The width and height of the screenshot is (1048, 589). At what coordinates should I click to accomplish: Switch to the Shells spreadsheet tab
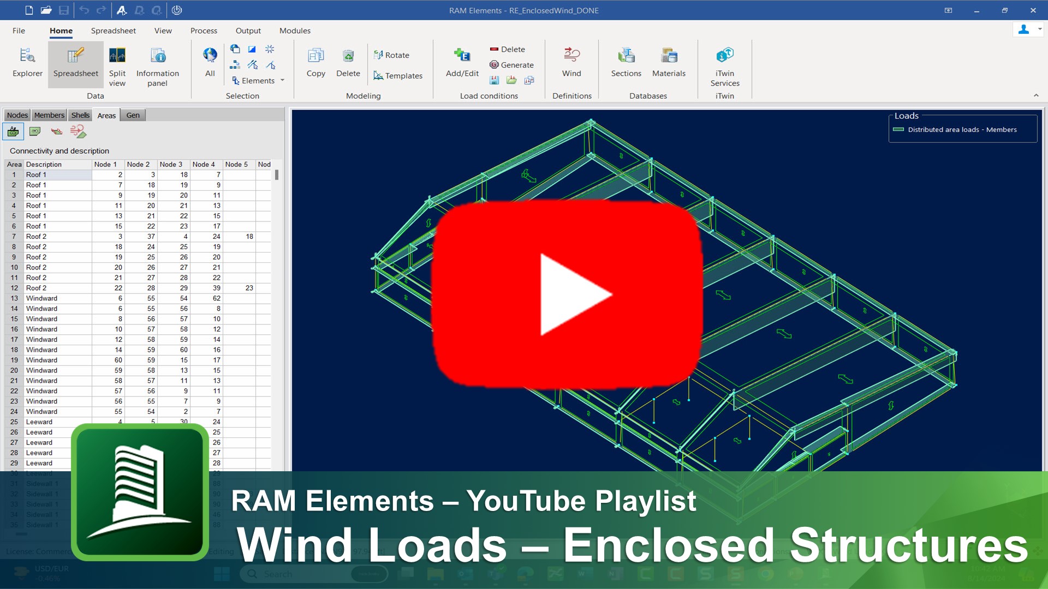click(80, 115)
